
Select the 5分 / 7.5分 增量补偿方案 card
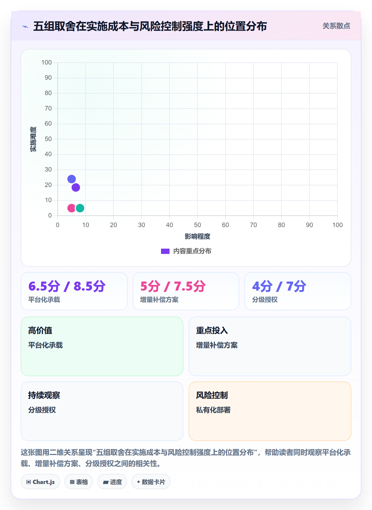point(186,291)
